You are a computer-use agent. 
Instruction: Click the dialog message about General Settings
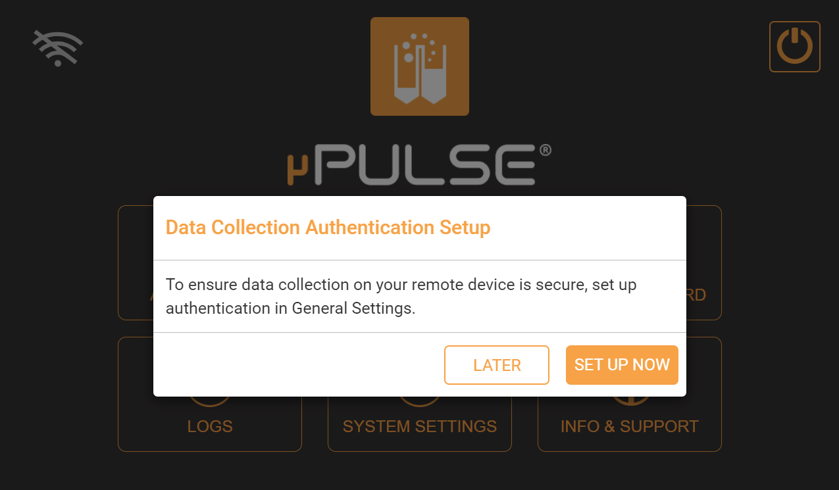[401, 297]
